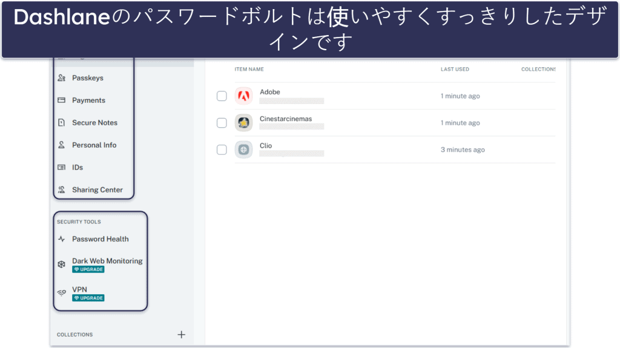Click the VPN wifi icon
Screen dimensions: 620x348
(62, 293)
